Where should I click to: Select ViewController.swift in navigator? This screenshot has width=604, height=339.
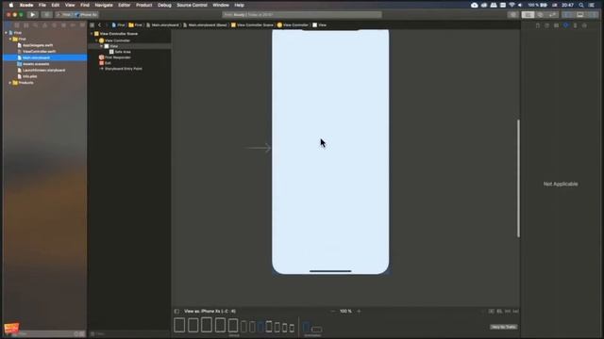point(39,52)
